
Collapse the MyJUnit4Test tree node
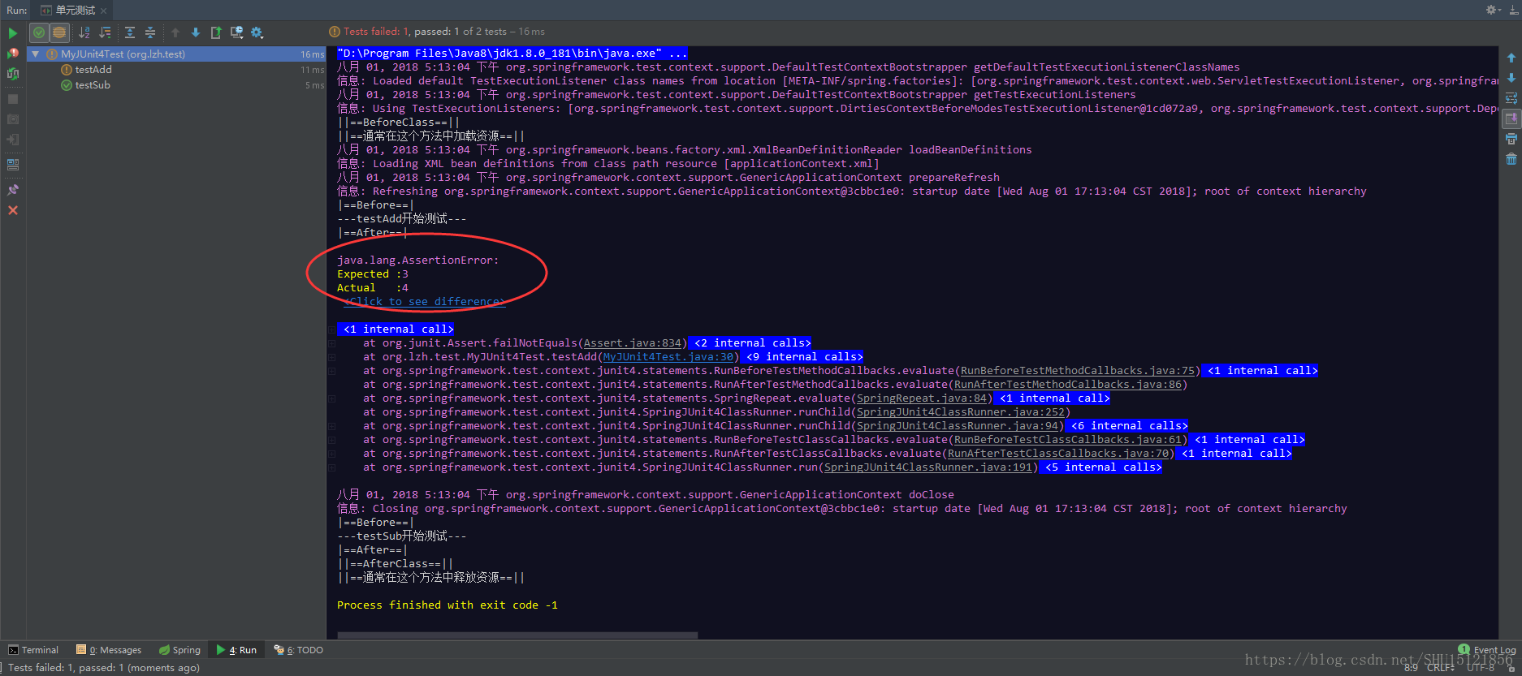(36, 54)
